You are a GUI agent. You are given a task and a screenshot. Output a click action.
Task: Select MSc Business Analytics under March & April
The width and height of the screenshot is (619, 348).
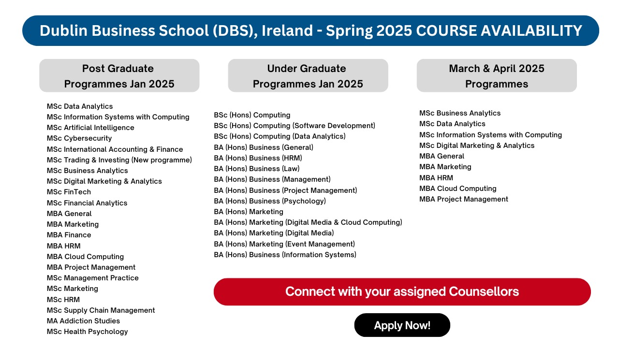tap(460, 113)
